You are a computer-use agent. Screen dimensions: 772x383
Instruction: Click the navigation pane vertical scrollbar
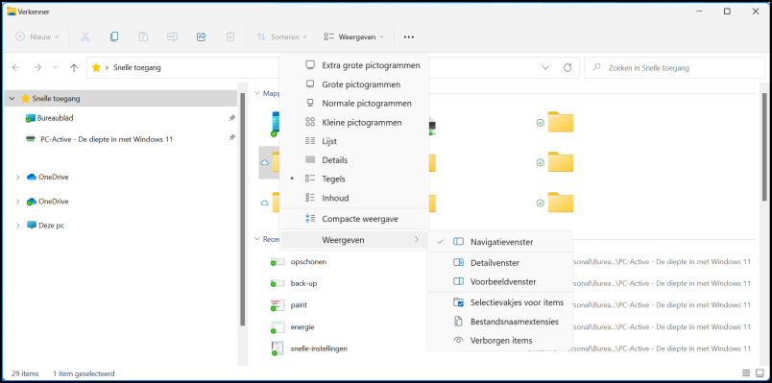pyautogui.click(x=242, y=209)
